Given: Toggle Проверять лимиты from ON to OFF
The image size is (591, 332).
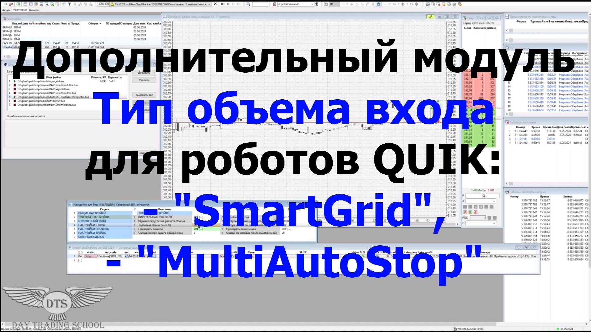Looking at the screenshot, I should coord(197,229).
